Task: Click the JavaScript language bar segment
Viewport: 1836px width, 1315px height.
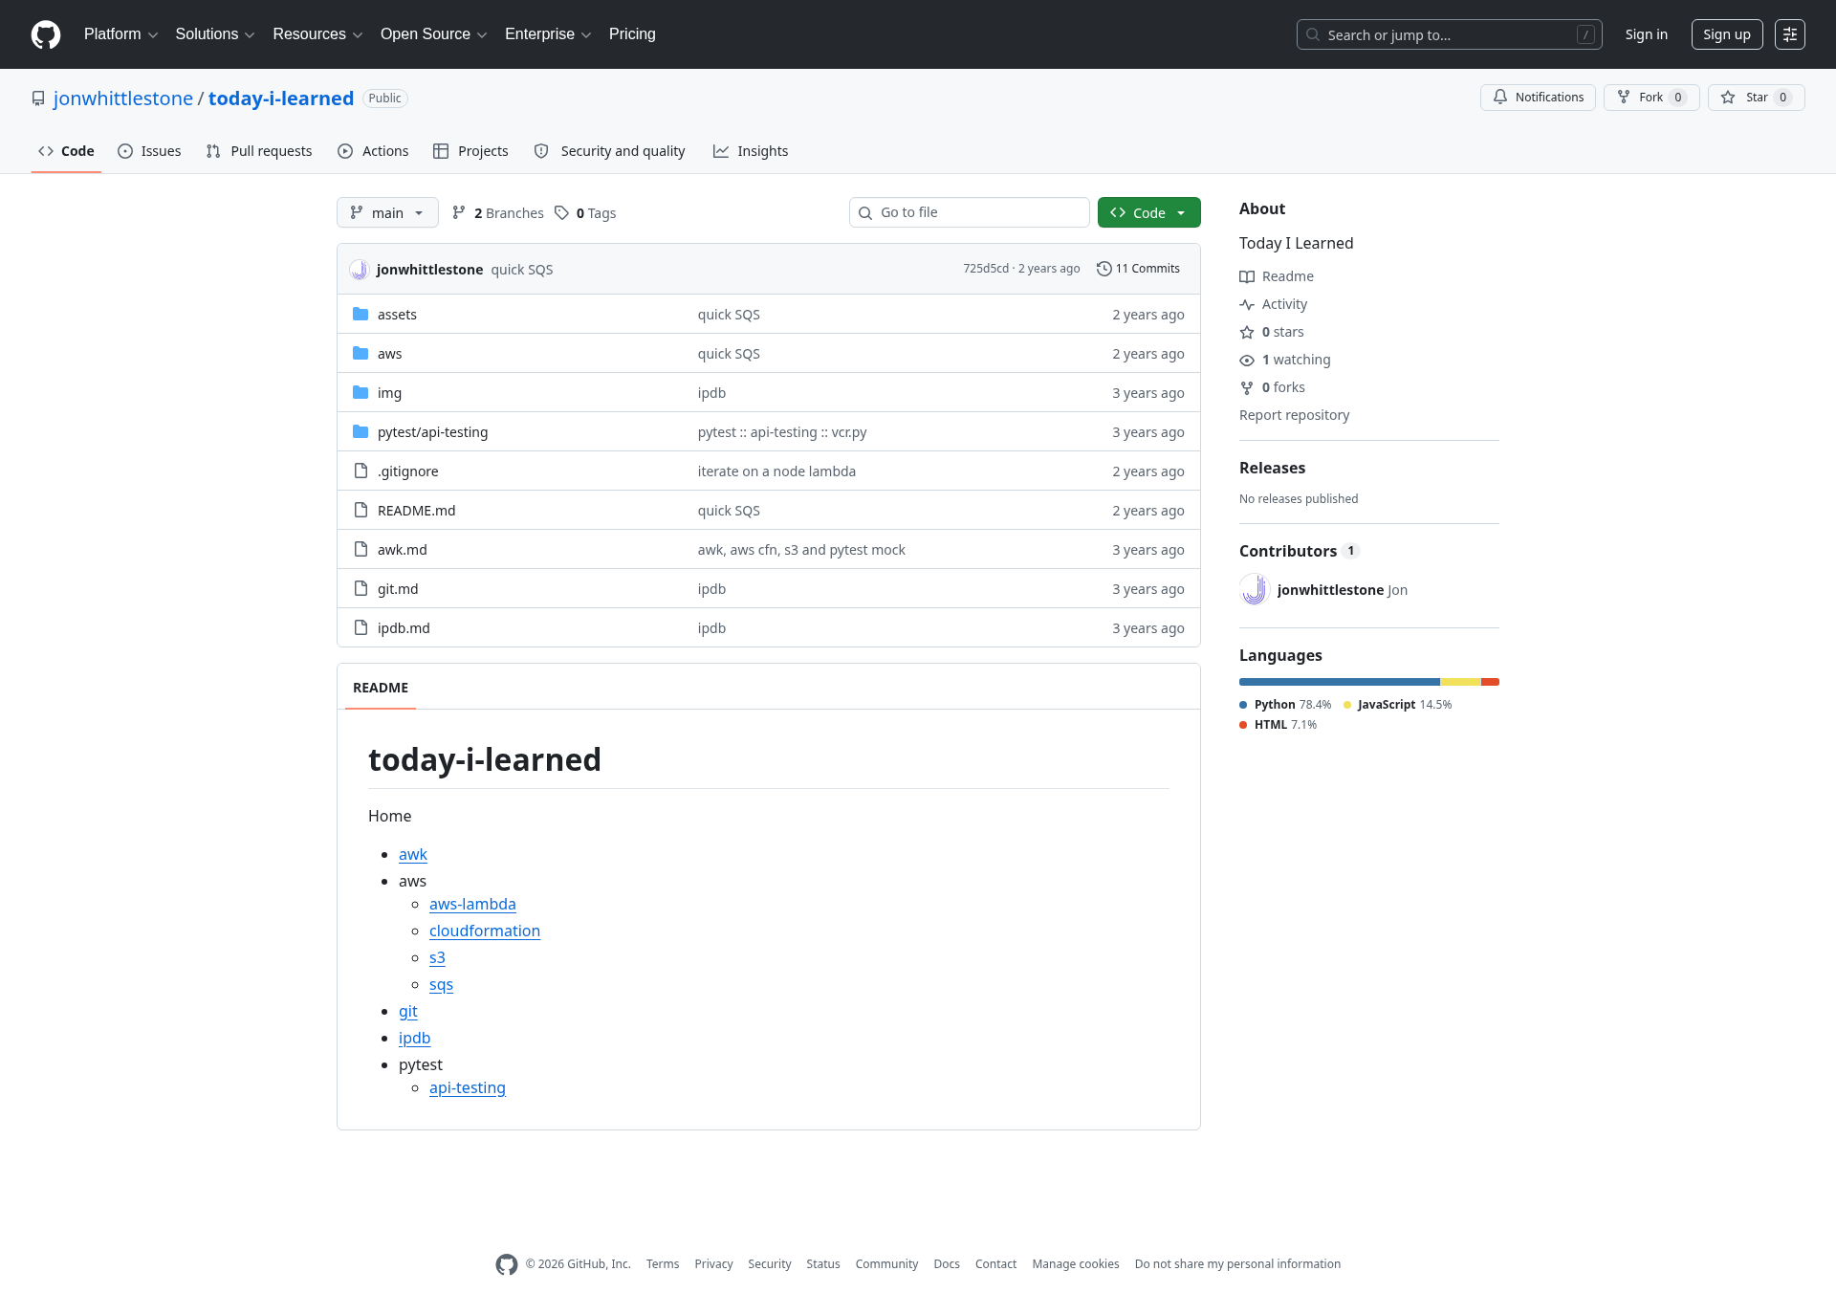Action: click(x=1460, y=682)
